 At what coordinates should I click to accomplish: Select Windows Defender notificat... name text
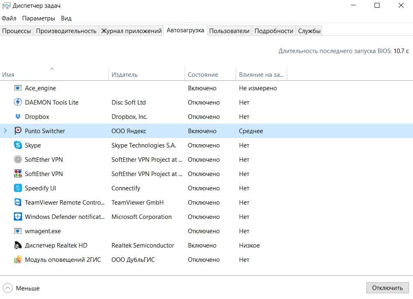(x=65, y=216)
